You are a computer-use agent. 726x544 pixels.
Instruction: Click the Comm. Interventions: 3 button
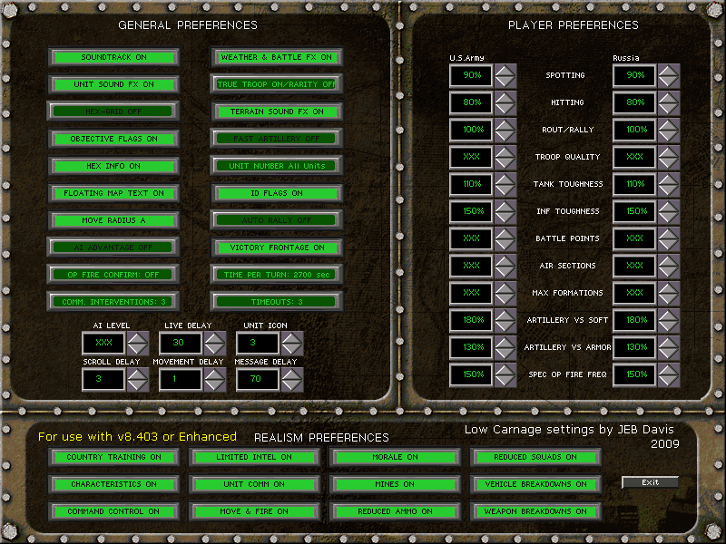[113, 302]
